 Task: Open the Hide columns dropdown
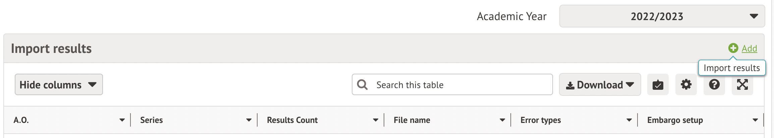click(x=59, y=85)
